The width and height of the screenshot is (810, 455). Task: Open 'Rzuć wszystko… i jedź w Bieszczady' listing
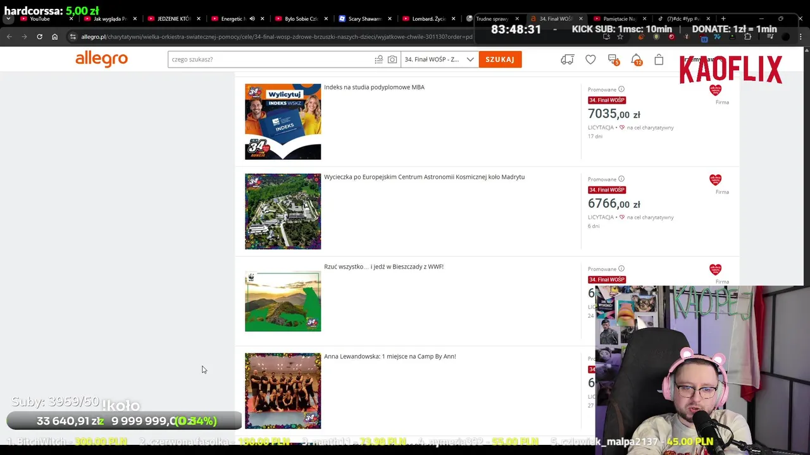383,267
